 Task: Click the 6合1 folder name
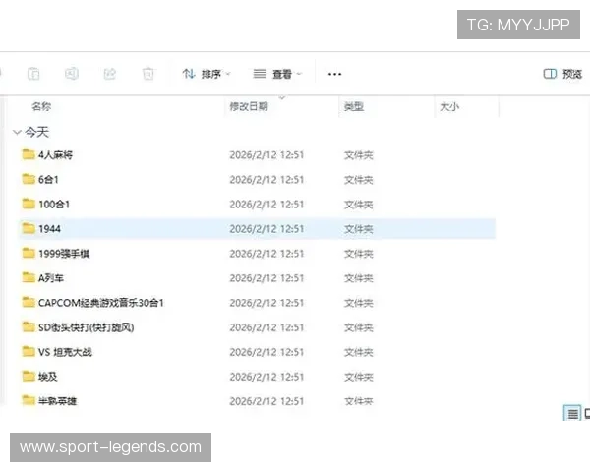(x=48, y=180)
